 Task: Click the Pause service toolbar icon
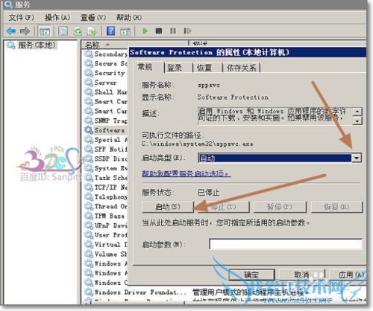(x=173, y=31)
